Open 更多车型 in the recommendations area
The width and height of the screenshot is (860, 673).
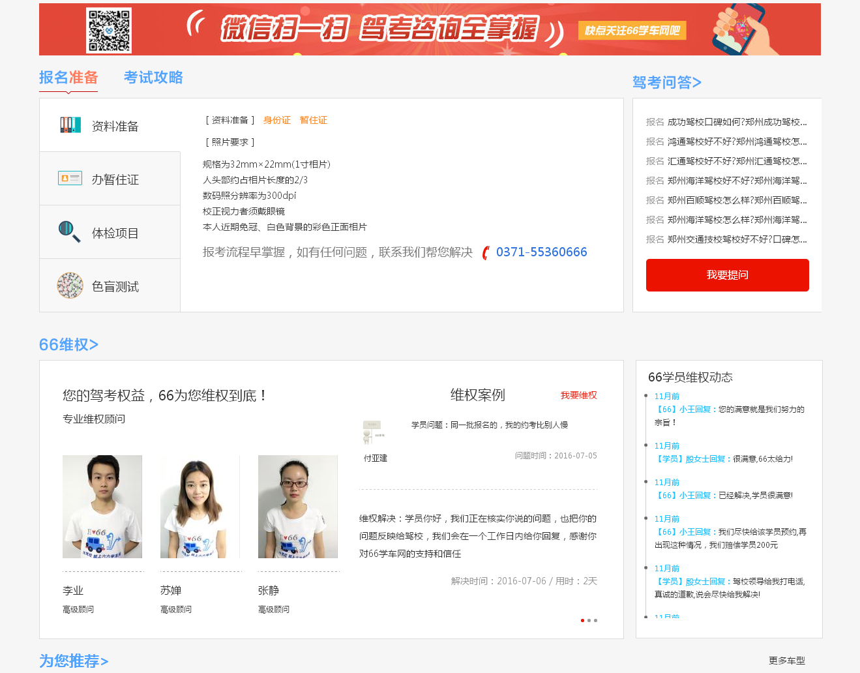[x=788, y=661]
